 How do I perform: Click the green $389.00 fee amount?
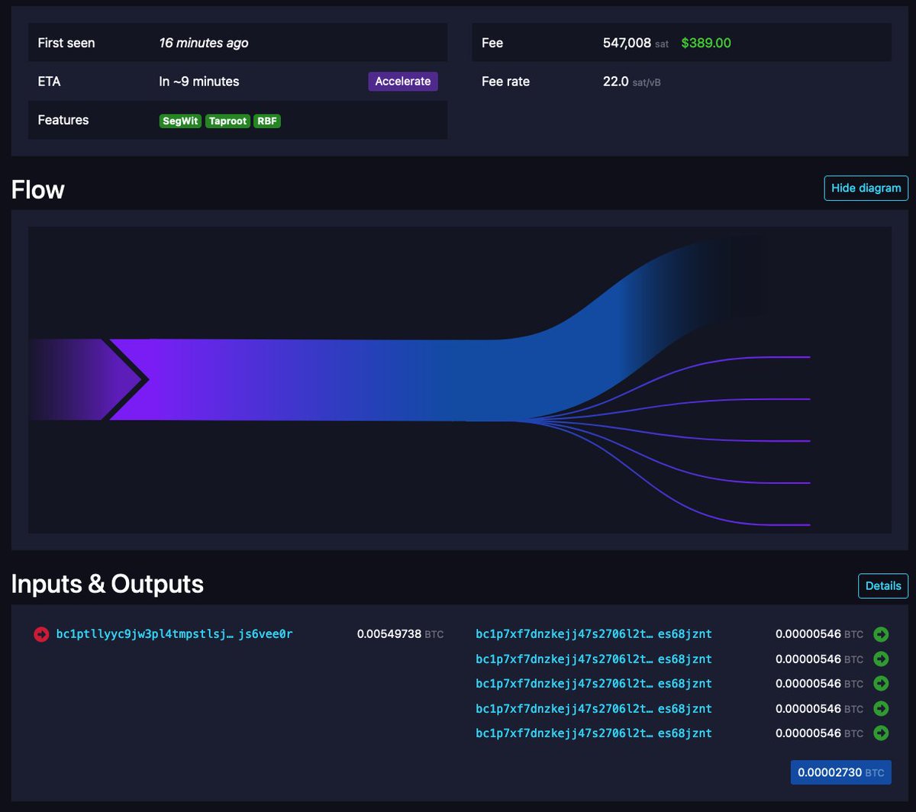(x=706, y=43)
